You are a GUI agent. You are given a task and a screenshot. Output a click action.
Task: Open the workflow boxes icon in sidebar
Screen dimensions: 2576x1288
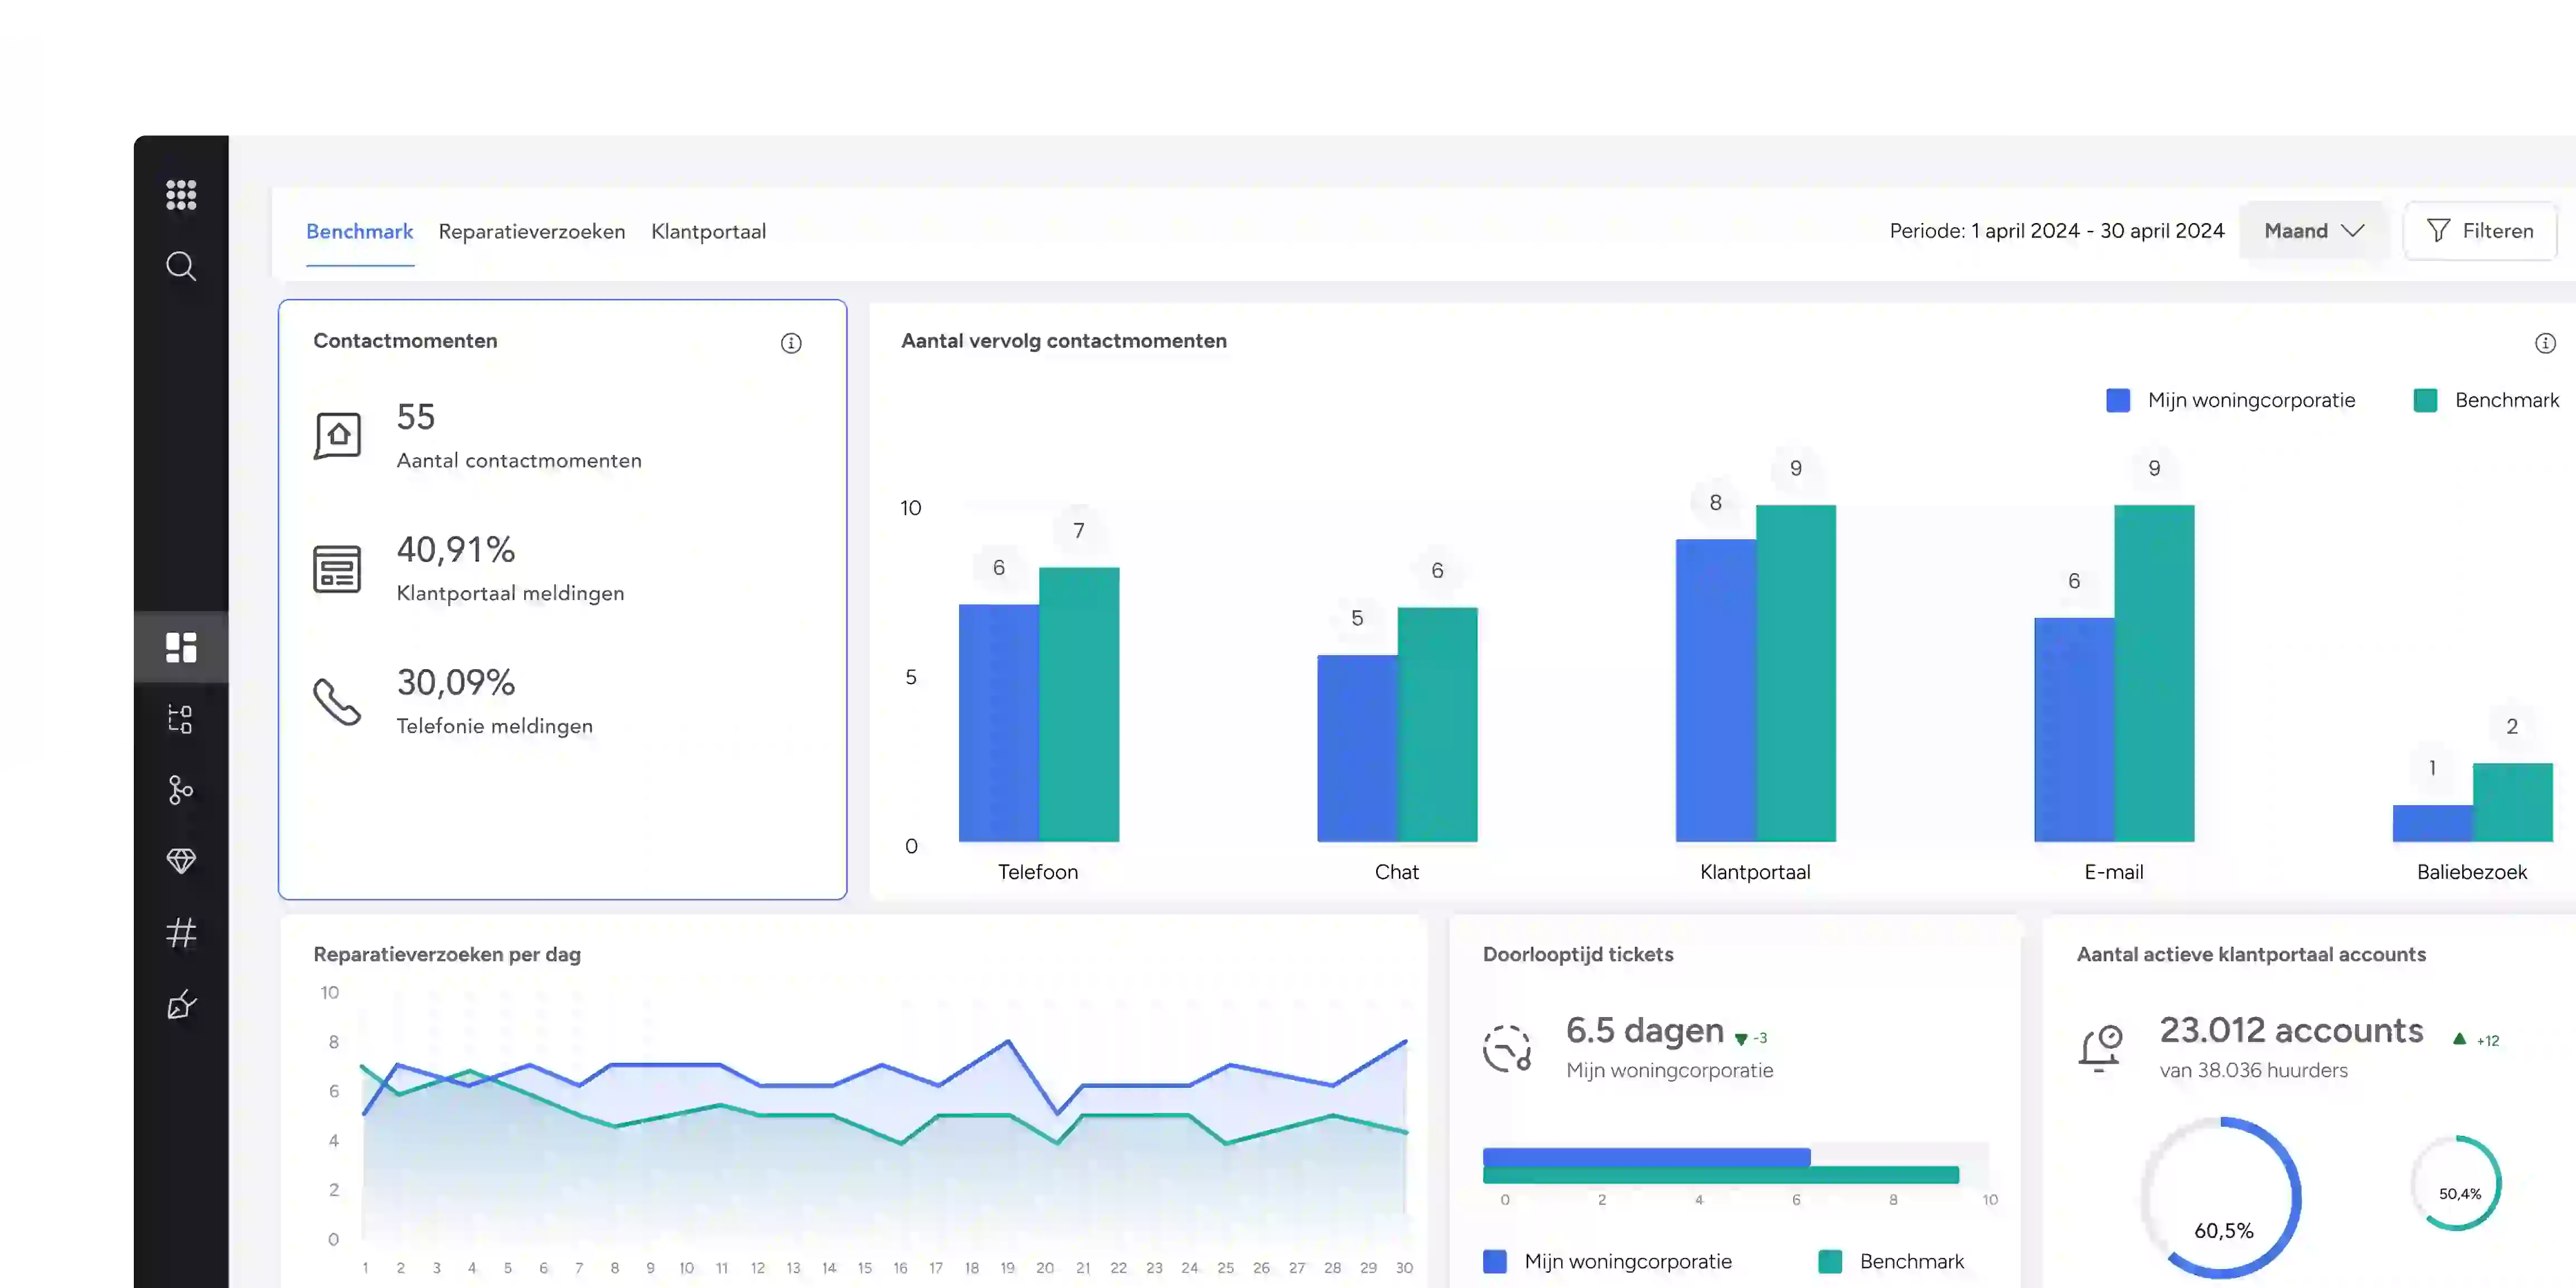181,719
